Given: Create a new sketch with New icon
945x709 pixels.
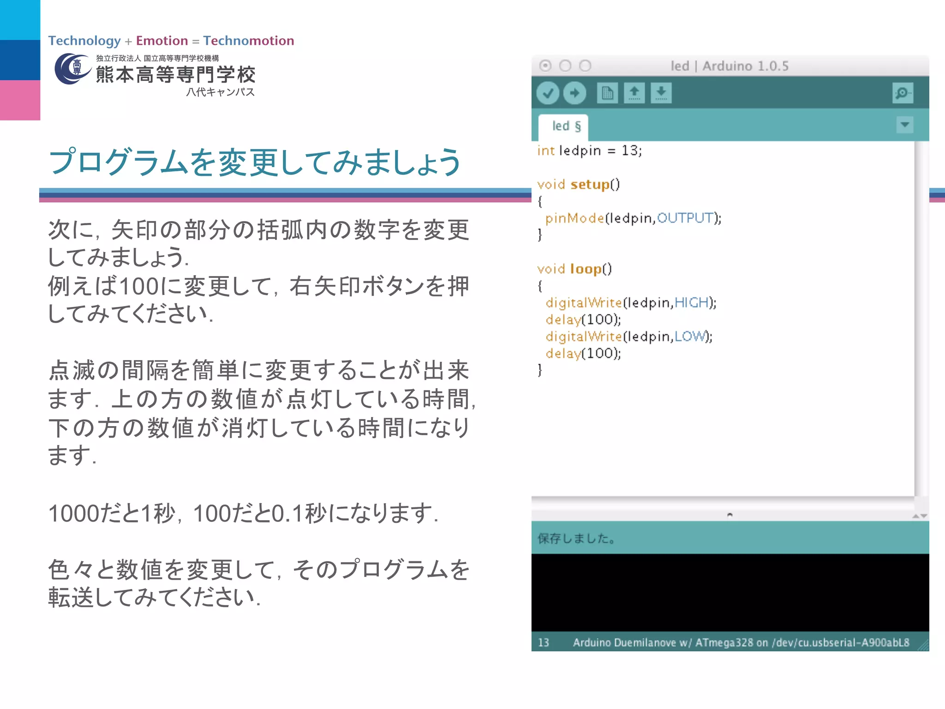Looking at the screenshot, I should [607, 93].
